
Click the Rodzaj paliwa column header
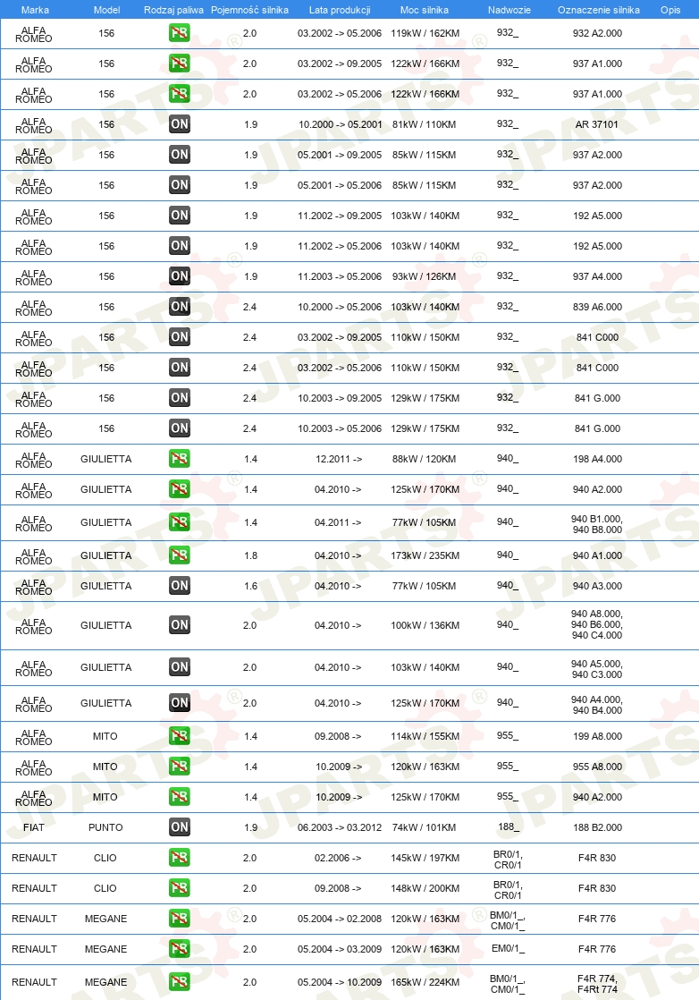pos(173,10)
